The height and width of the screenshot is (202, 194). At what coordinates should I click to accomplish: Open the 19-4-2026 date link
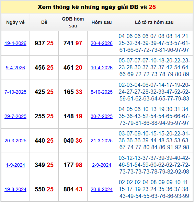tap(15, 43)
